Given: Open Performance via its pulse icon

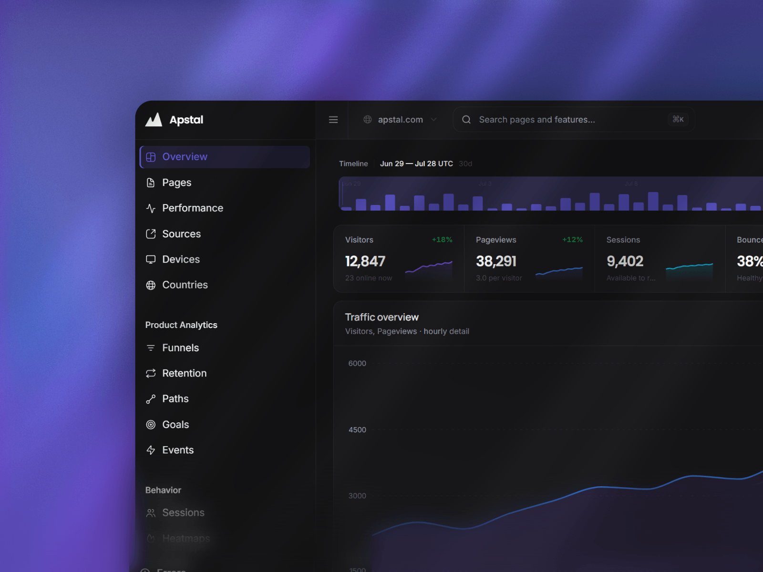Looking at the screenshot, I should [151, 208].
